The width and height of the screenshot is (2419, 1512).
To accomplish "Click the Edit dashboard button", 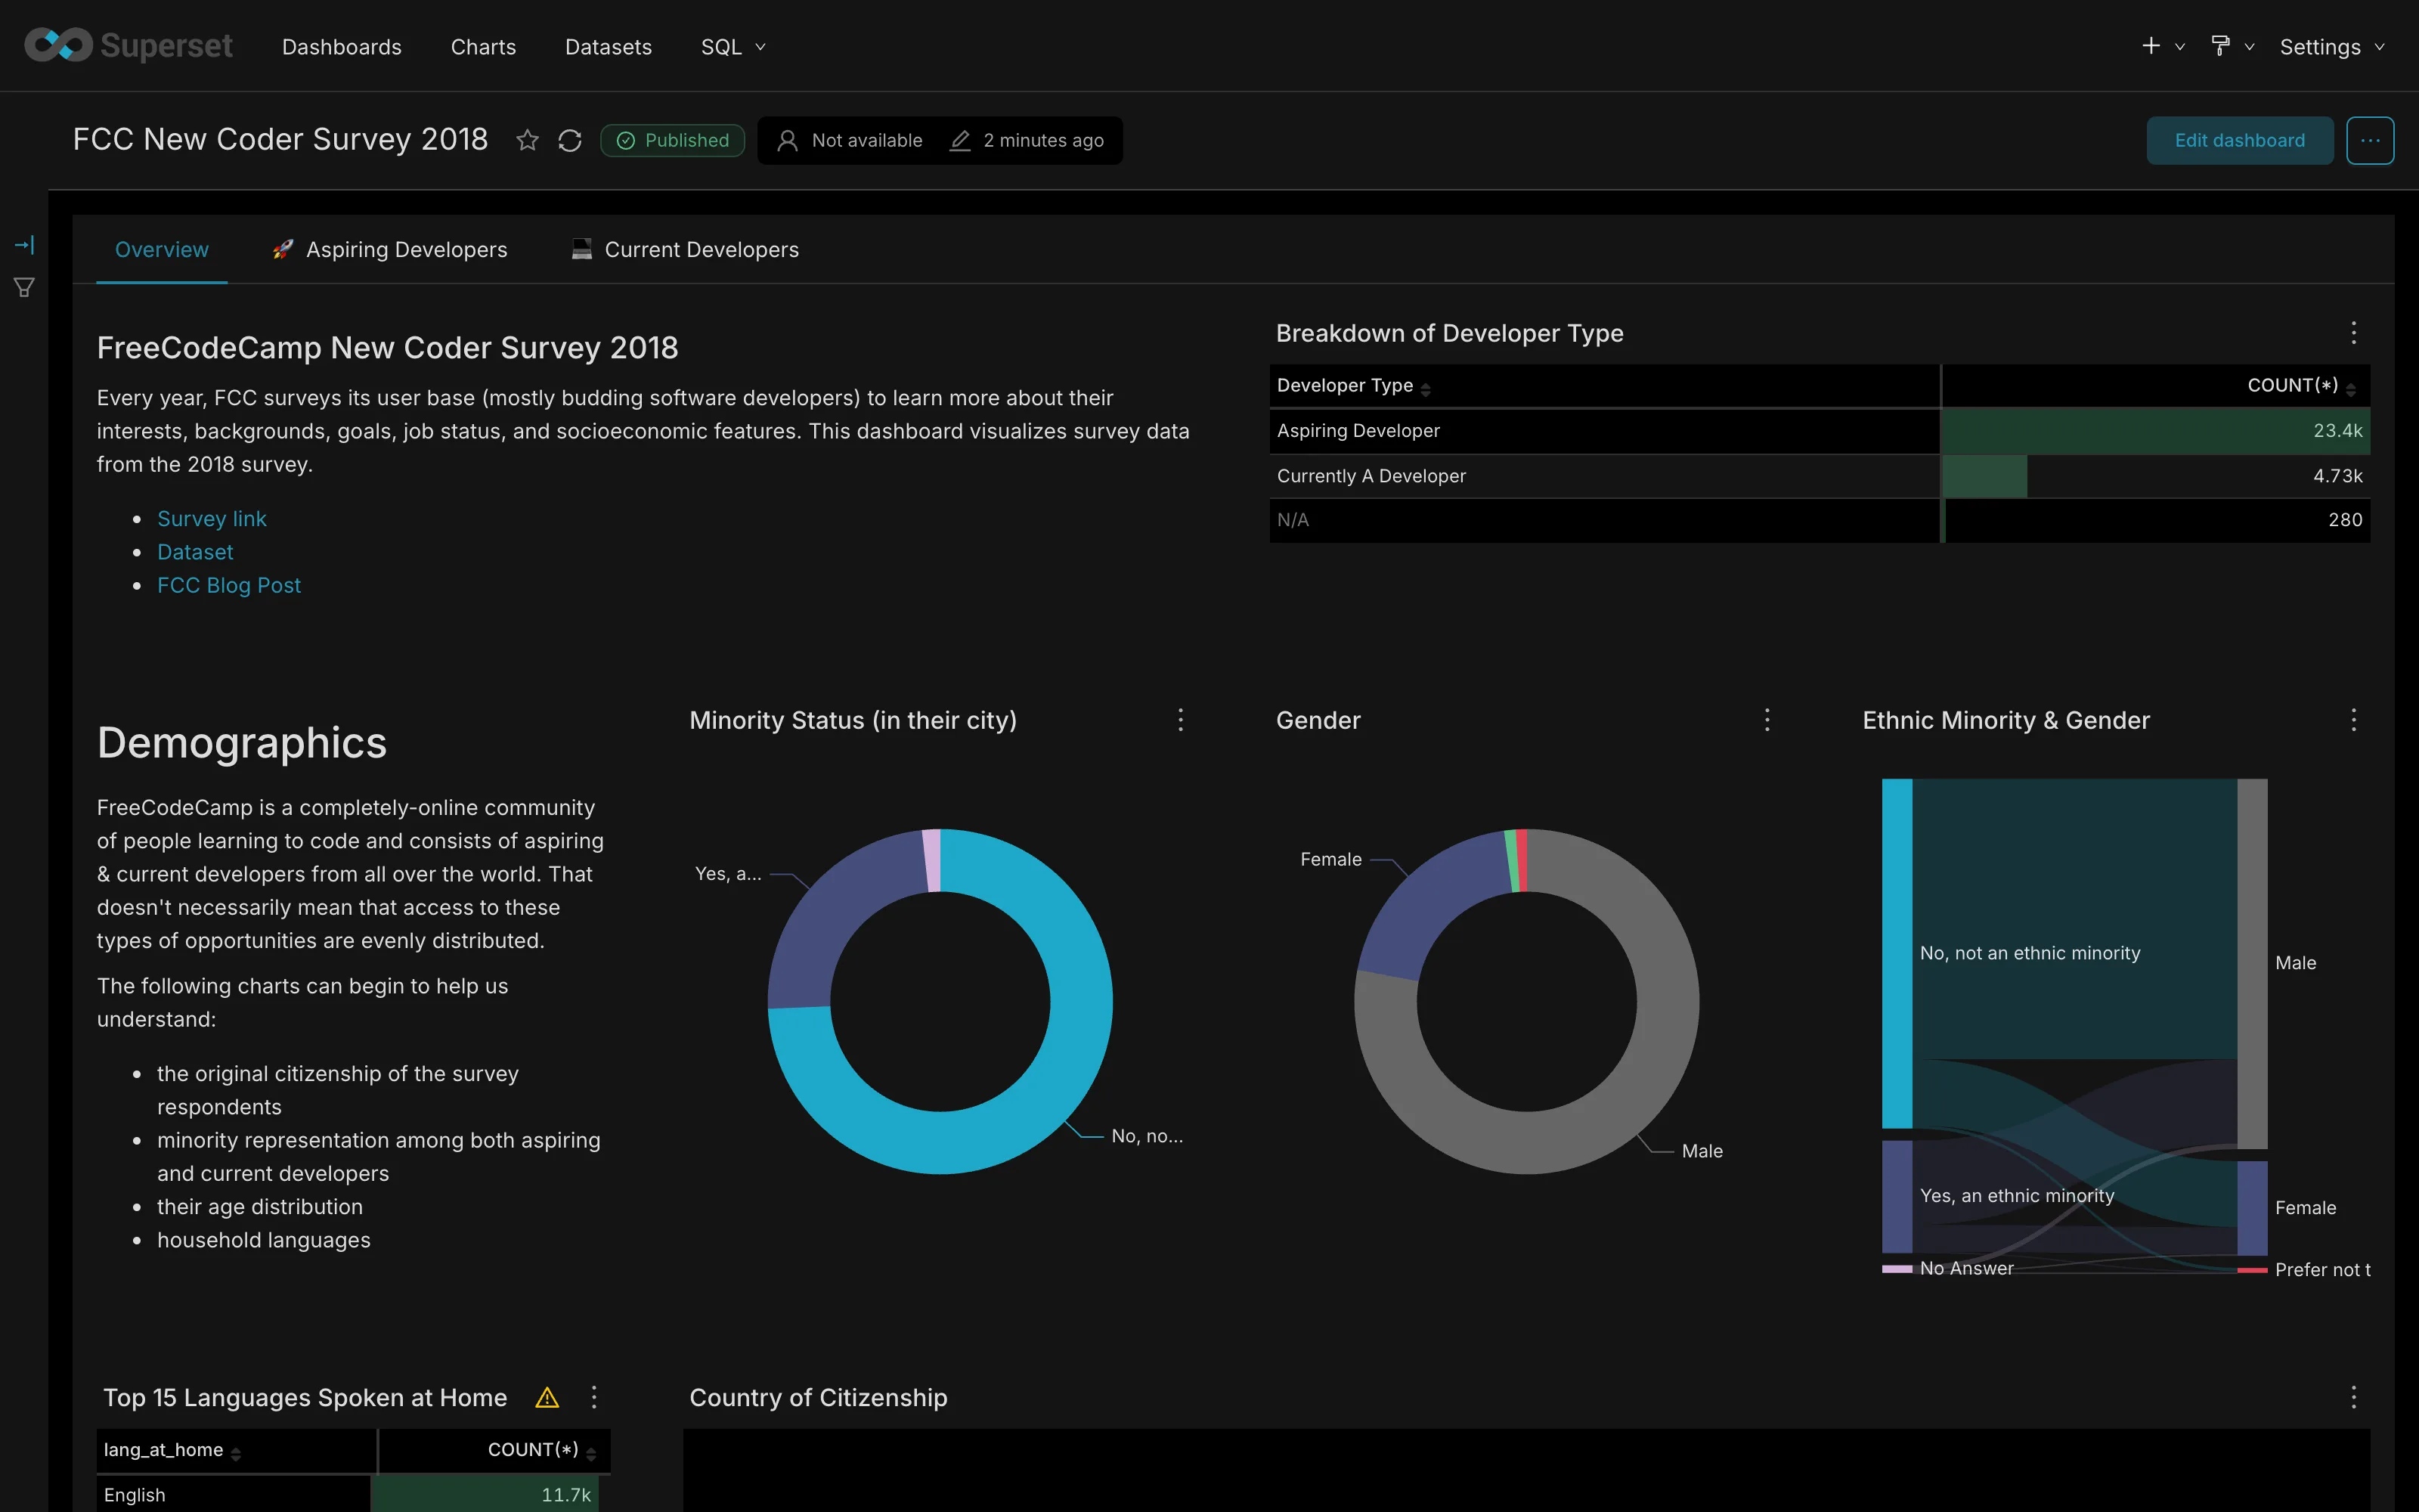I will point(2240,141).
